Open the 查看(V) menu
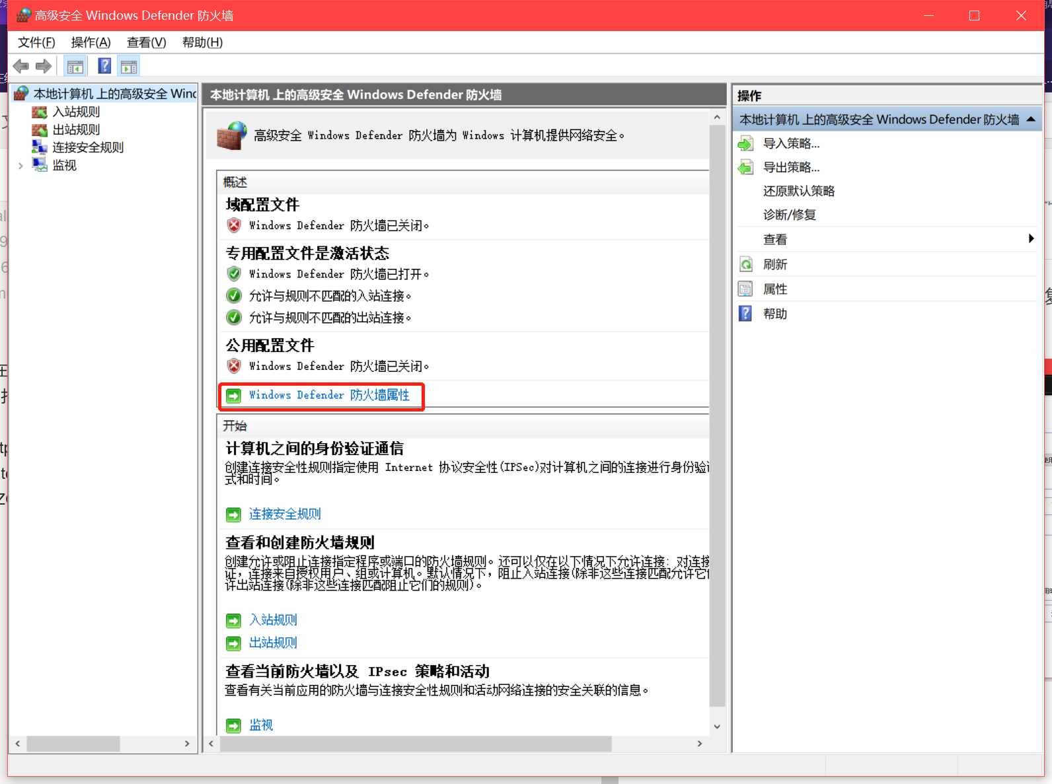This screenshot has height=784, width=1052. click(x=147, y=42)
